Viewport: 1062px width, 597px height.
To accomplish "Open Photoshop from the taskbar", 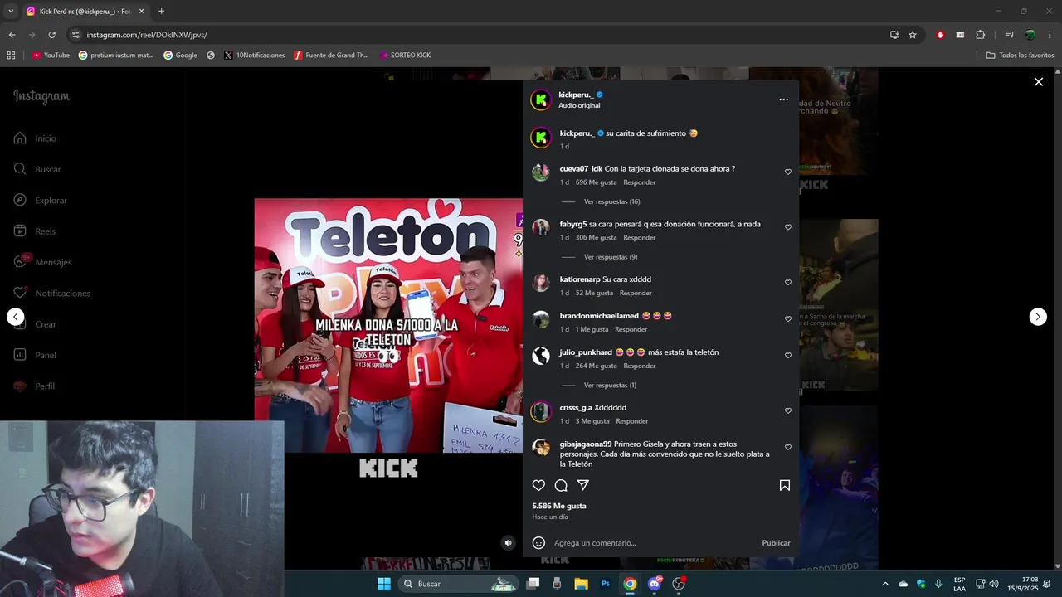I will (606, 584).
